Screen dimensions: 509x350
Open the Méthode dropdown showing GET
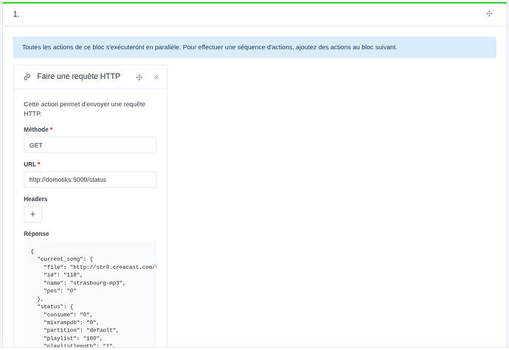pos(90,145)
